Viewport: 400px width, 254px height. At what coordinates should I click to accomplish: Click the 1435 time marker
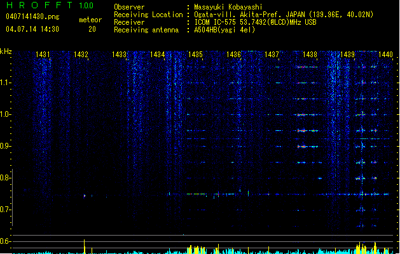pos(195,55)
